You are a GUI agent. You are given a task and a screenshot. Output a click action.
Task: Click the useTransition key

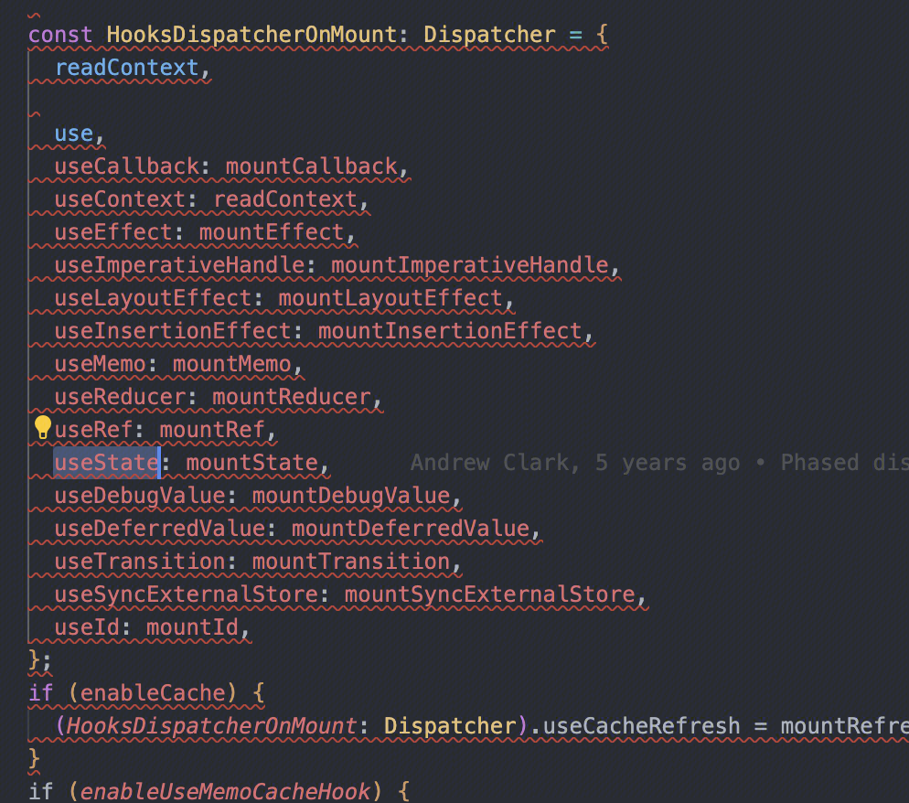coord(139,562)
